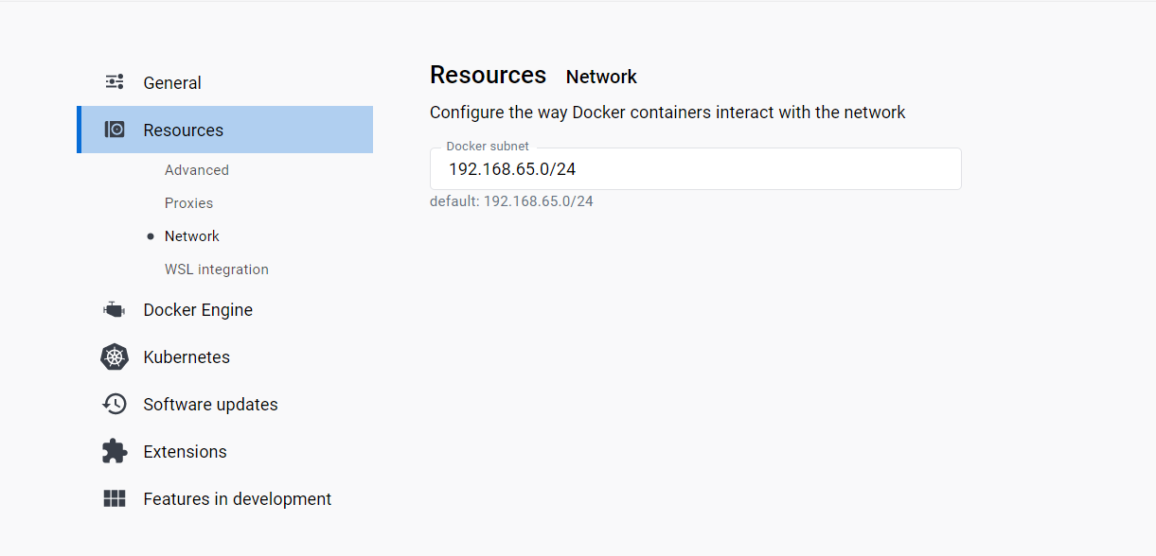Select Proxies under Resources
This screenshot has height=556, width=1156.
pyautogui.click(x=188, y=203)
